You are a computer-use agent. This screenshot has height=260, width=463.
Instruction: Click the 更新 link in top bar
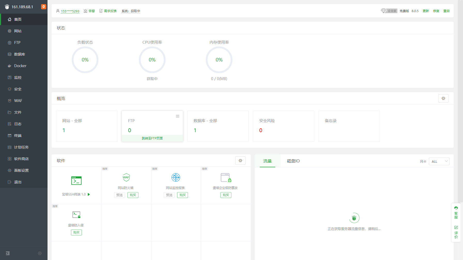tap(426, 11)
